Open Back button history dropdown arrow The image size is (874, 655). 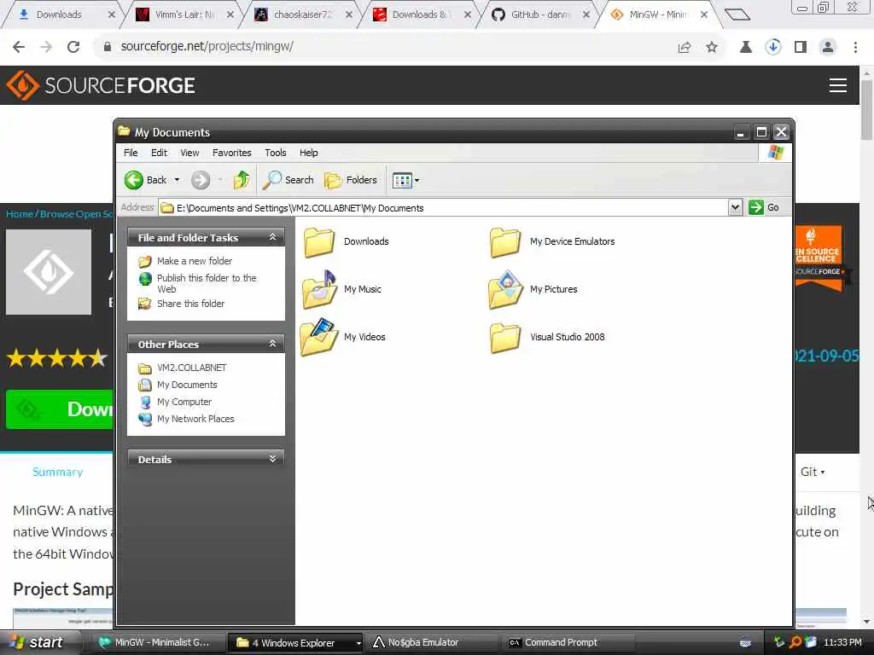pyautogui.click(x=177, y=180)
